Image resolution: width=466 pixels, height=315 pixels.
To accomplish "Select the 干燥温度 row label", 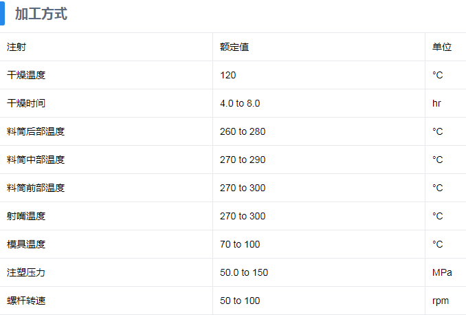I will [x=26, y=75].
